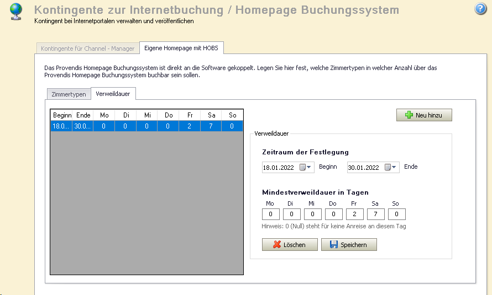Viewport: 492px width, 295px height.
Task: Click the Sa minimum stay input field
Action: 375,214
